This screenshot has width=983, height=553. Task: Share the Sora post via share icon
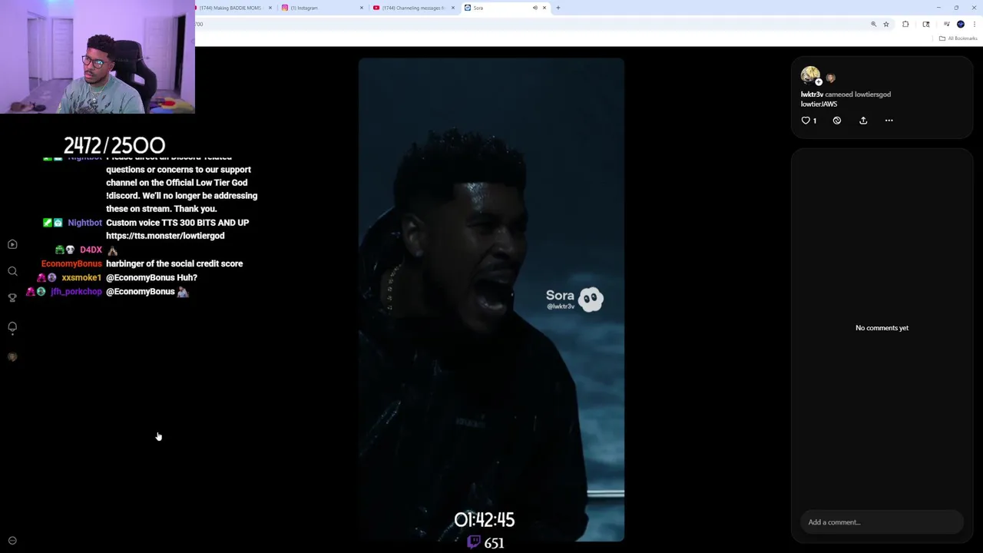863,121
